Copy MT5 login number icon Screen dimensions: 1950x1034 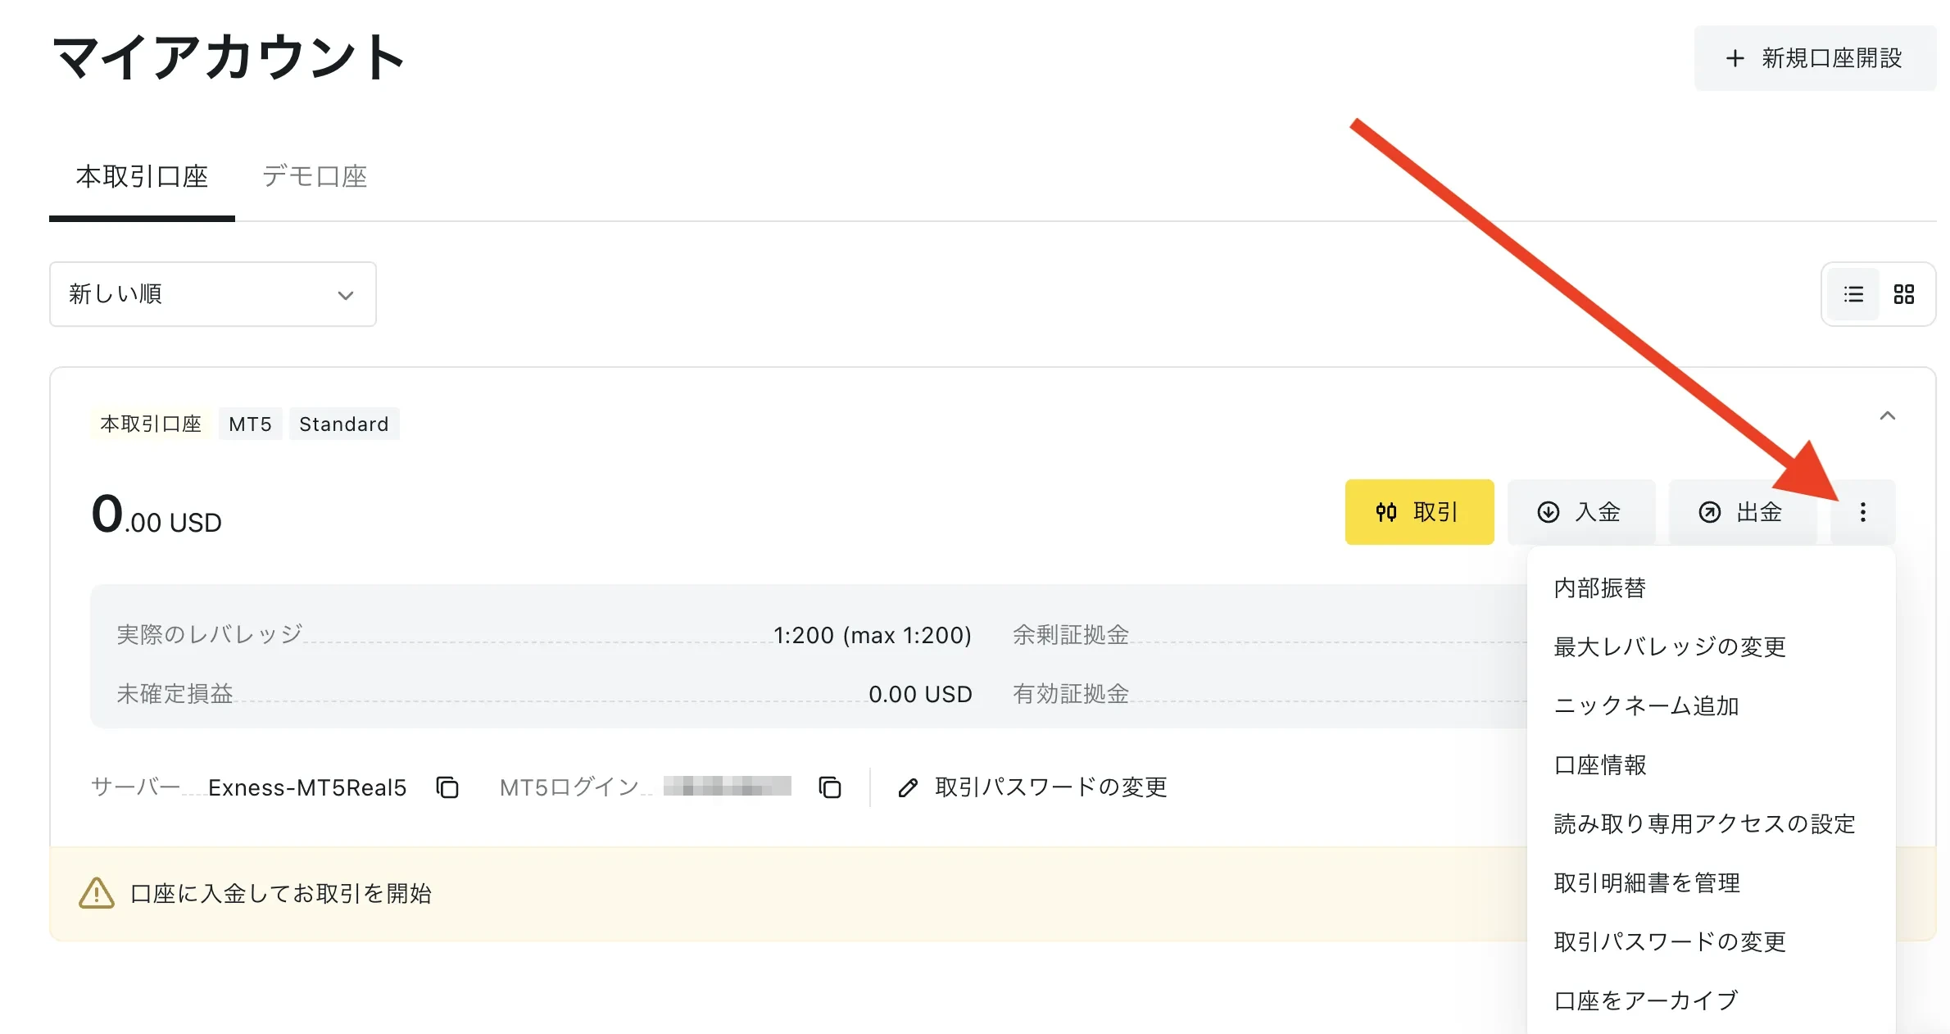[x=830, y=787]
